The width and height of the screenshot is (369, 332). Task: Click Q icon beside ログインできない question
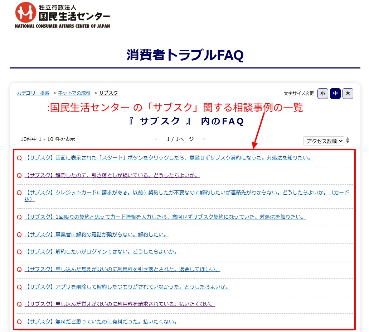19,252
